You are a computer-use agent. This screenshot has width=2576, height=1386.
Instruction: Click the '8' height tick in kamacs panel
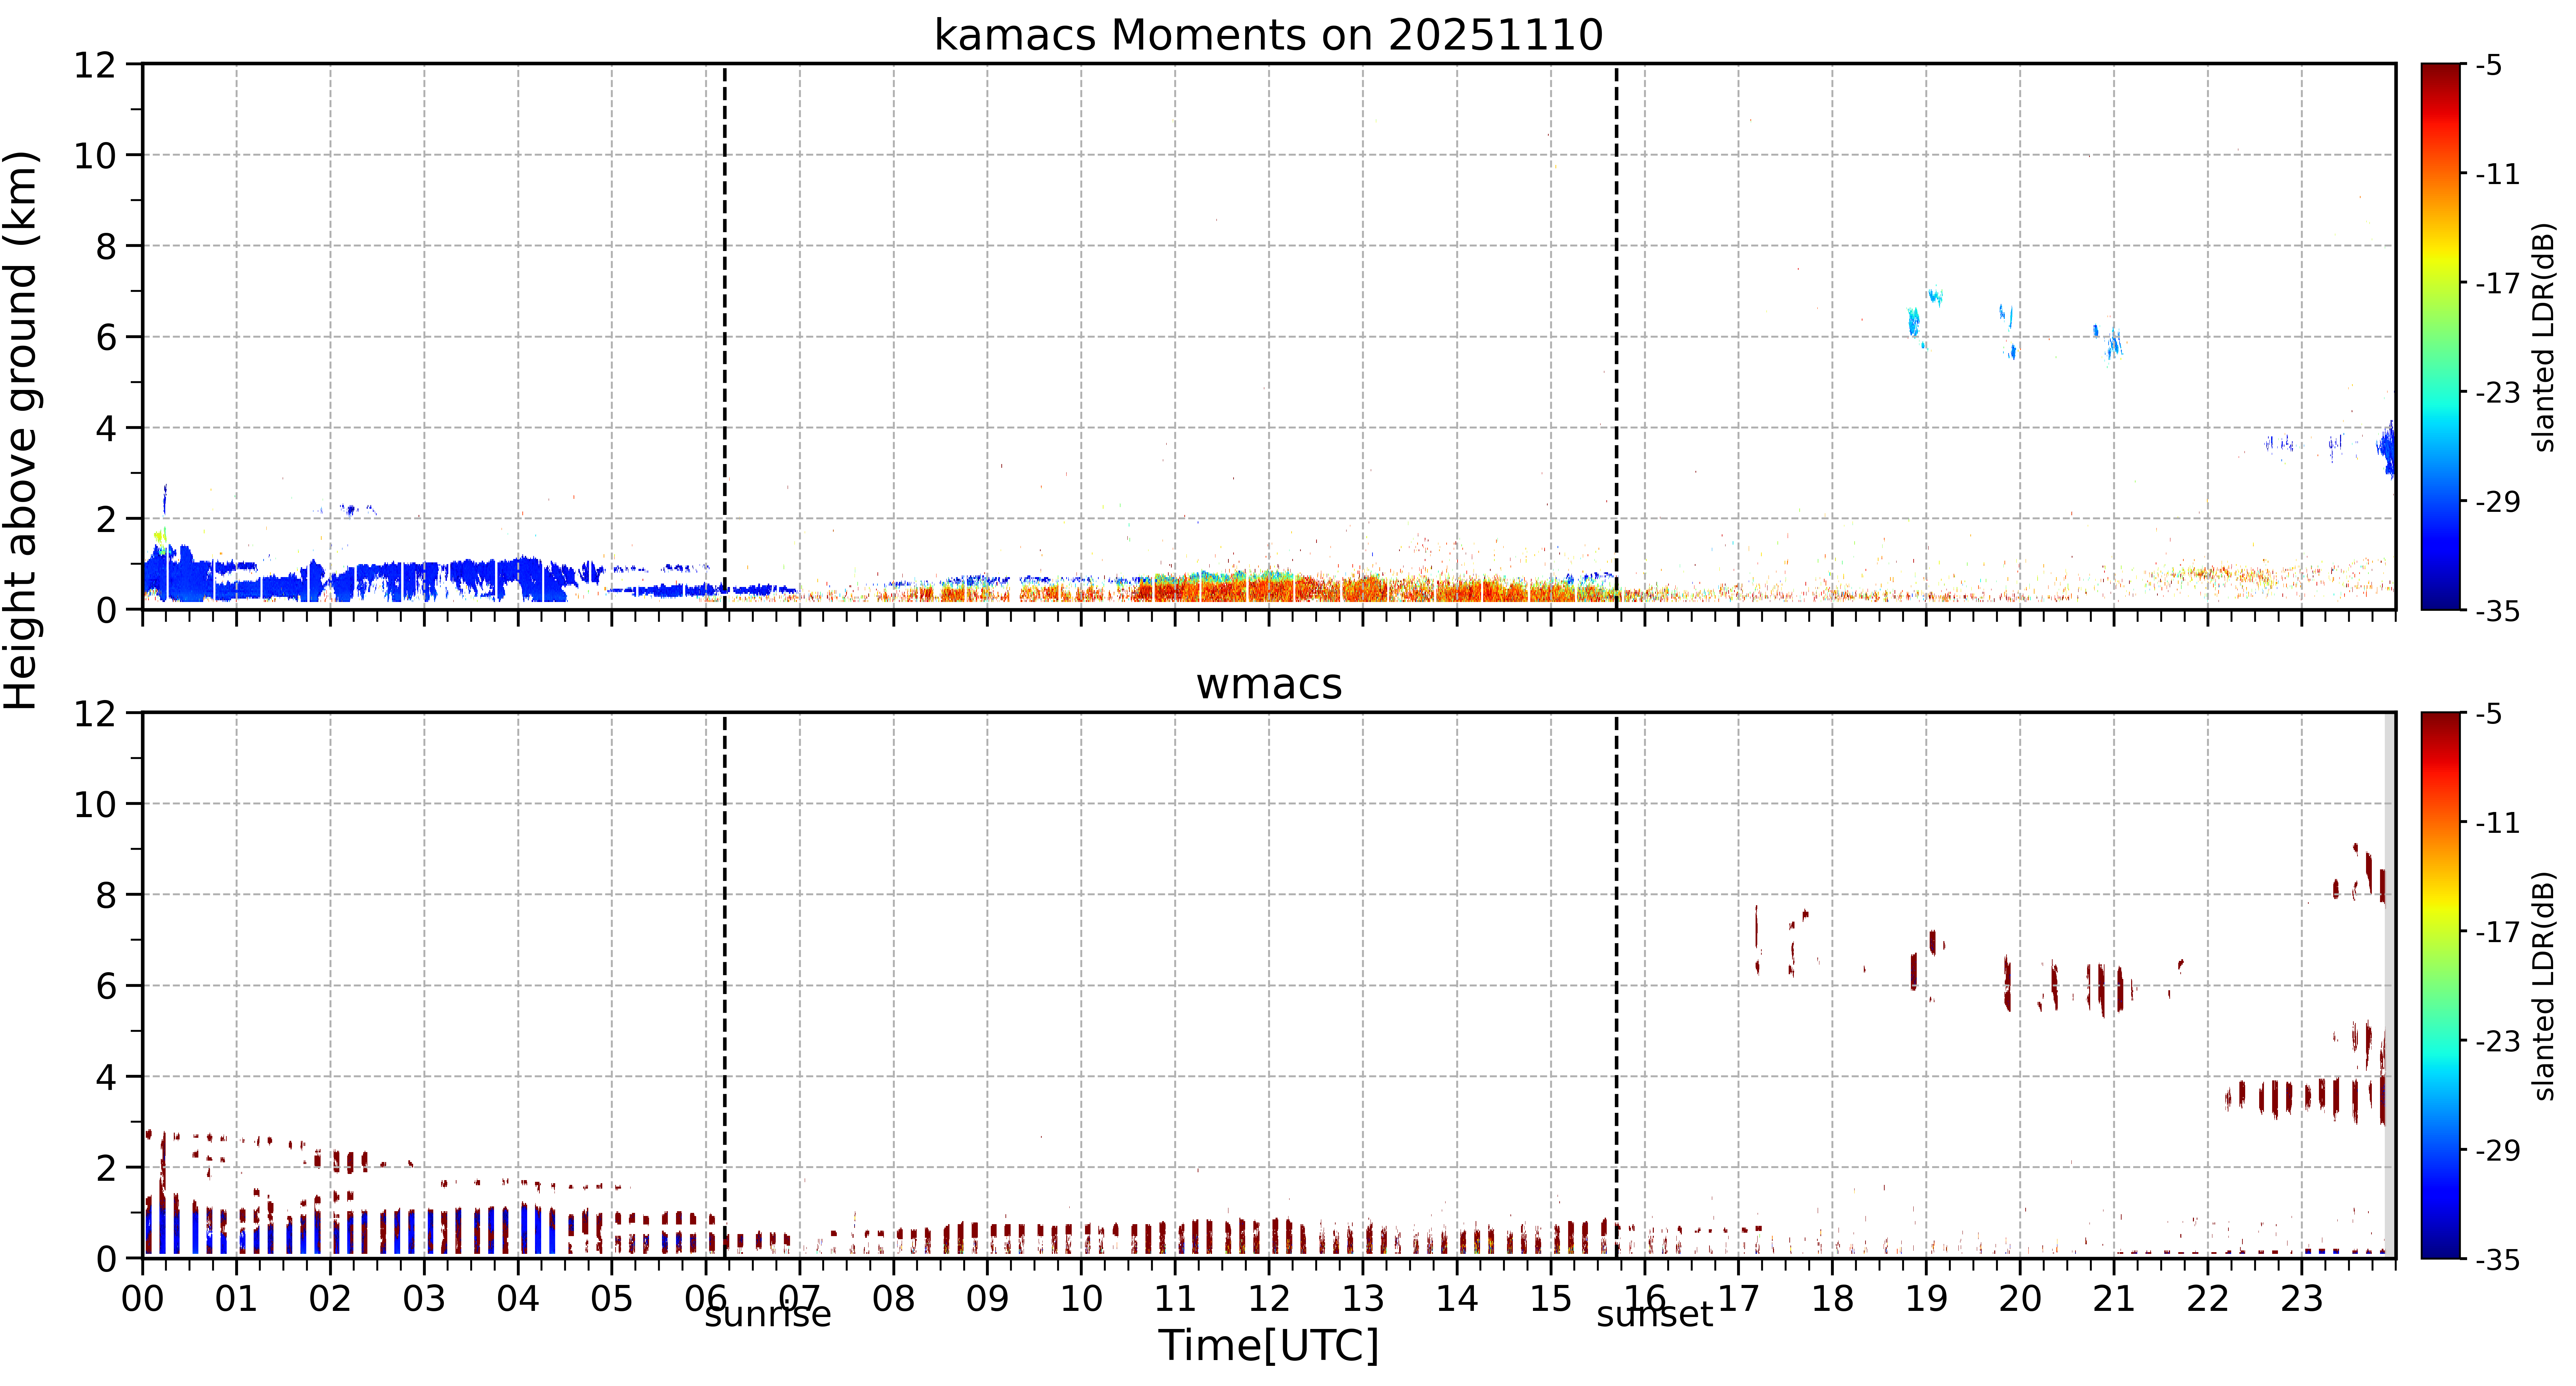[106, 247]
